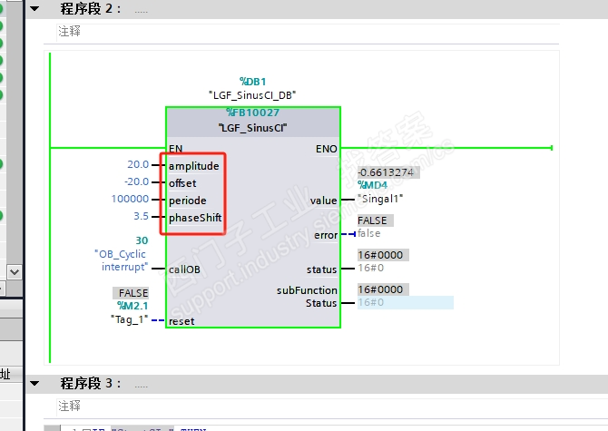Click the status output 16#0 operand

coord(370,268)
